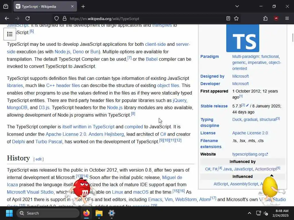Open Paradigm link in infobox
Screen dimensions: 294x220
pos(209,56)
